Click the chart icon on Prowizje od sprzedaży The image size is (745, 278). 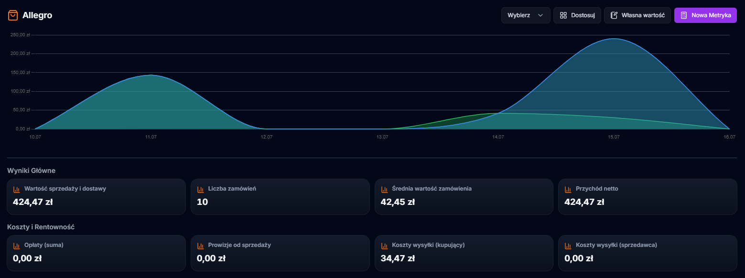pos(201,245)
